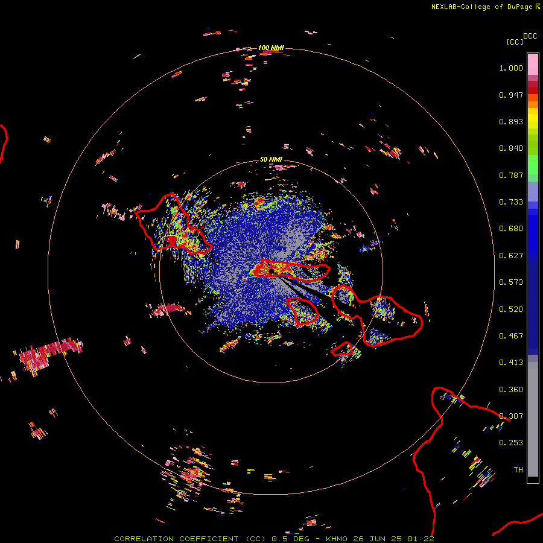Image resolution: width=543 pixels, height=543 pixels.
Task: Click the 0.413 scale value
Action: (x=511, y=363)
